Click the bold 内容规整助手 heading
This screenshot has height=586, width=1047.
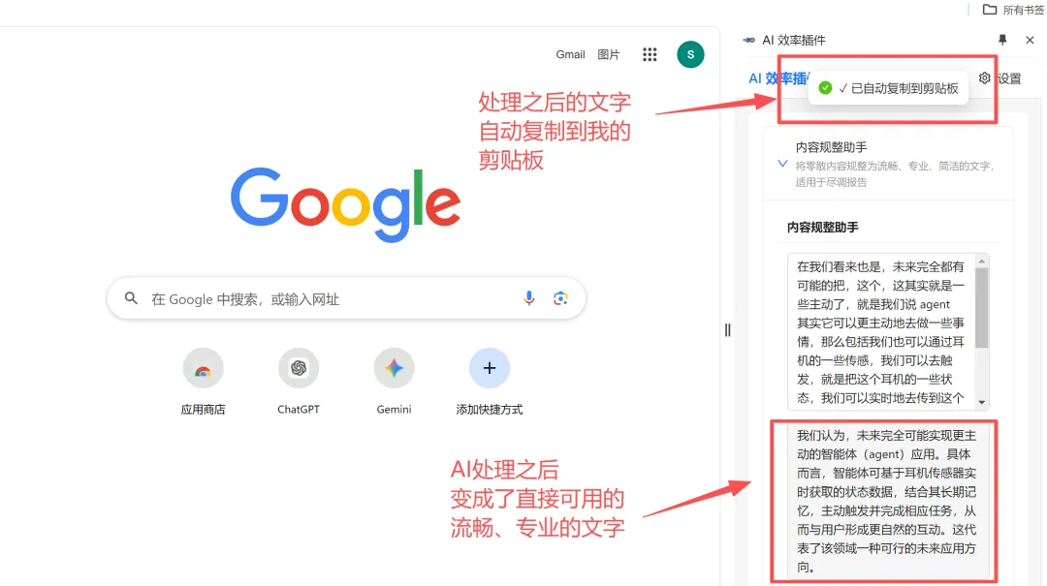coord(822,228)
